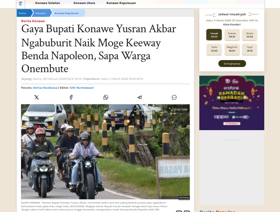This screenshot has height=212, width=280.
Task: Open Berita Konawe category link
Action: tap(33, 21)
